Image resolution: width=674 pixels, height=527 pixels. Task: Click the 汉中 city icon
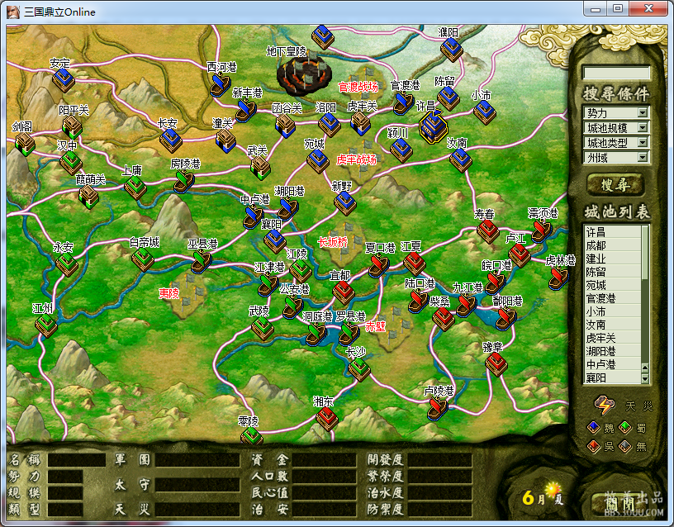[71, 163]
